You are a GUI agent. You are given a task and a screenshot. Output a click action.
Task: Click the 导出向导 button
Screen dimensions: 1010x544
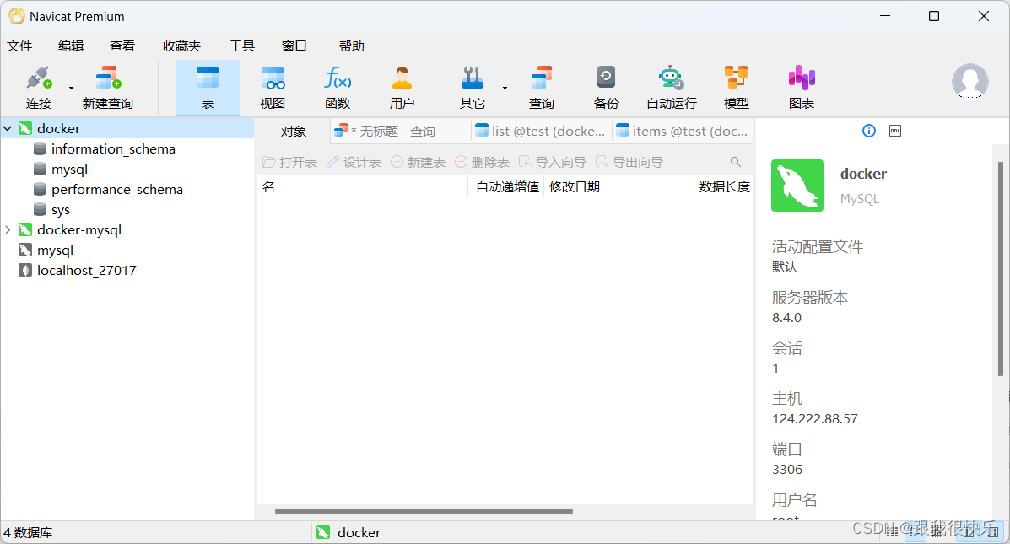click(x=629, y=162)
